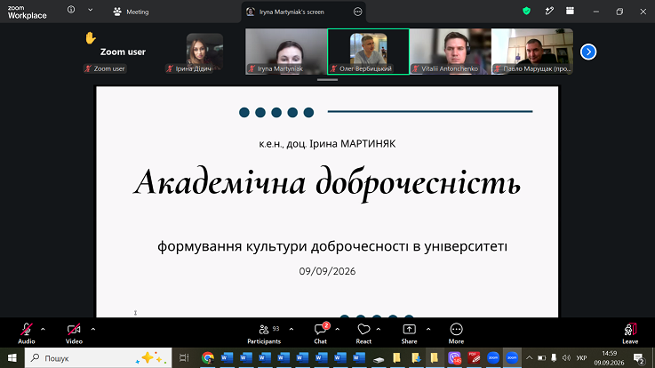Open the view layout grid icon
655x368 pixels.
(570, 12)
